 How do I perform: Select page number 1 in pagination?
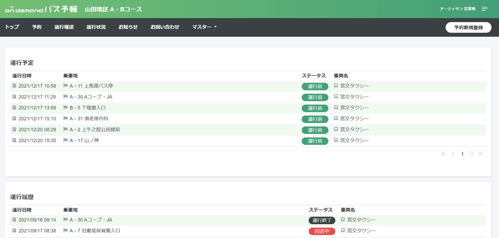(462, 154)
